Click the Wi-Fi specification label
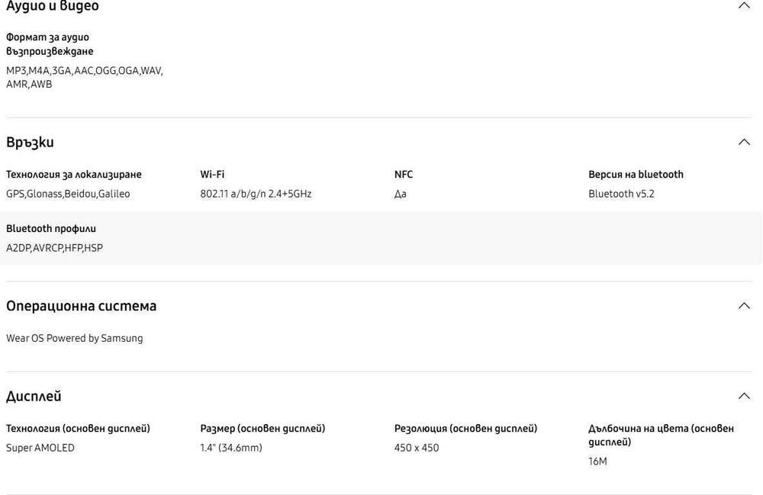Screen dimensions: 763x495 click(x=212, y=175)
